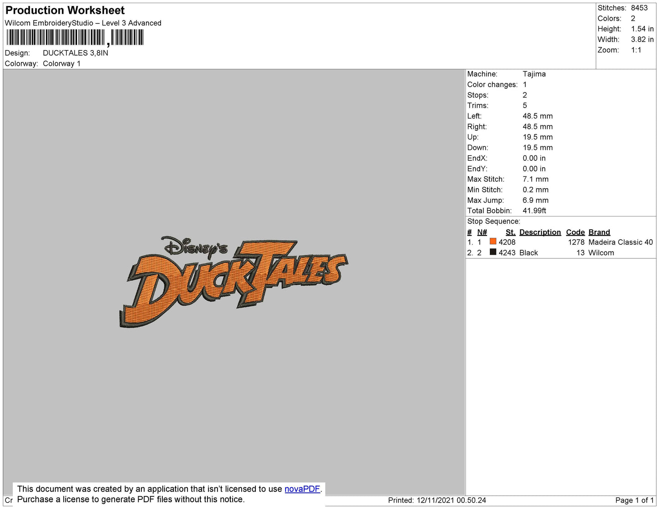This screenshot has width=659, height=509.
Task: Click the 'Stop Sequence:' heading
Action: (493, 221)
